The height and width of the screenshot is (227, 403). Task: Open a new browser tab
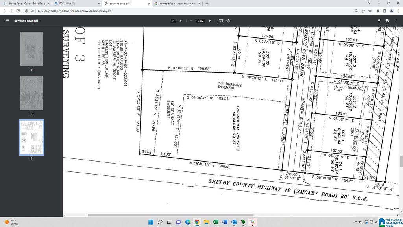(x=207, y=4)
